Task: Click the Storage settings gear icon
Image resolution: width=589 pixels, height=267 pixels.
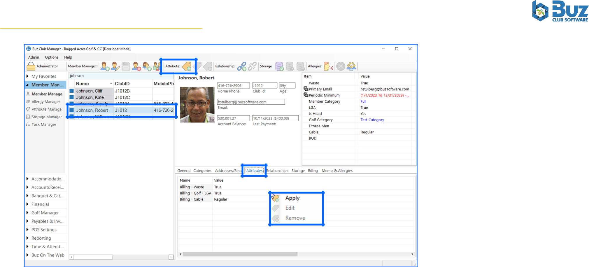Action: (x=290, y=66)
